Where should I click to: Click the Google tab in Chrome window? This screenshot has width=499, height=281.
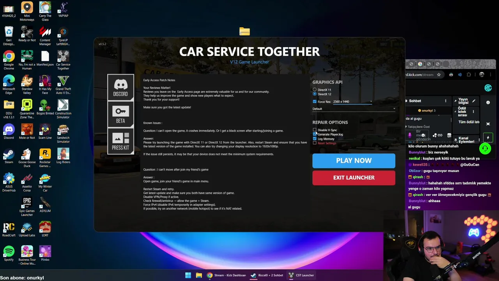point(420,64)
